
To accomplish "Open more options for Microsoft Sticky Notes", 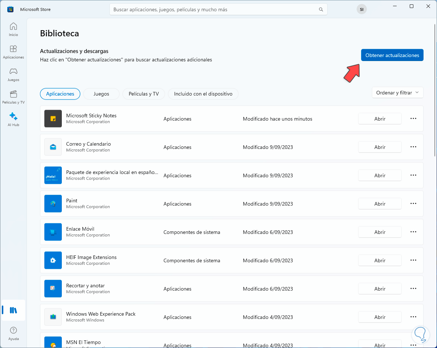I will pos(413,118).
